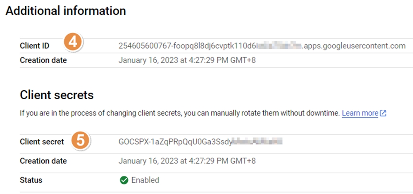Screen dimensions: 413x194
Task: Click the Client secrets heading
Action: (x=57, y=96)
